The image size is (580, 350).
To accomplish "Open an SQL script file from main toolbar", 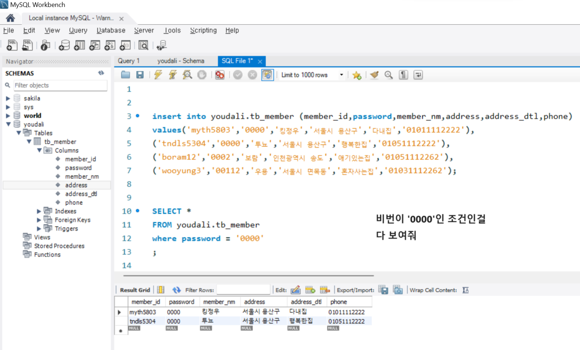I will tap(27, 45).
